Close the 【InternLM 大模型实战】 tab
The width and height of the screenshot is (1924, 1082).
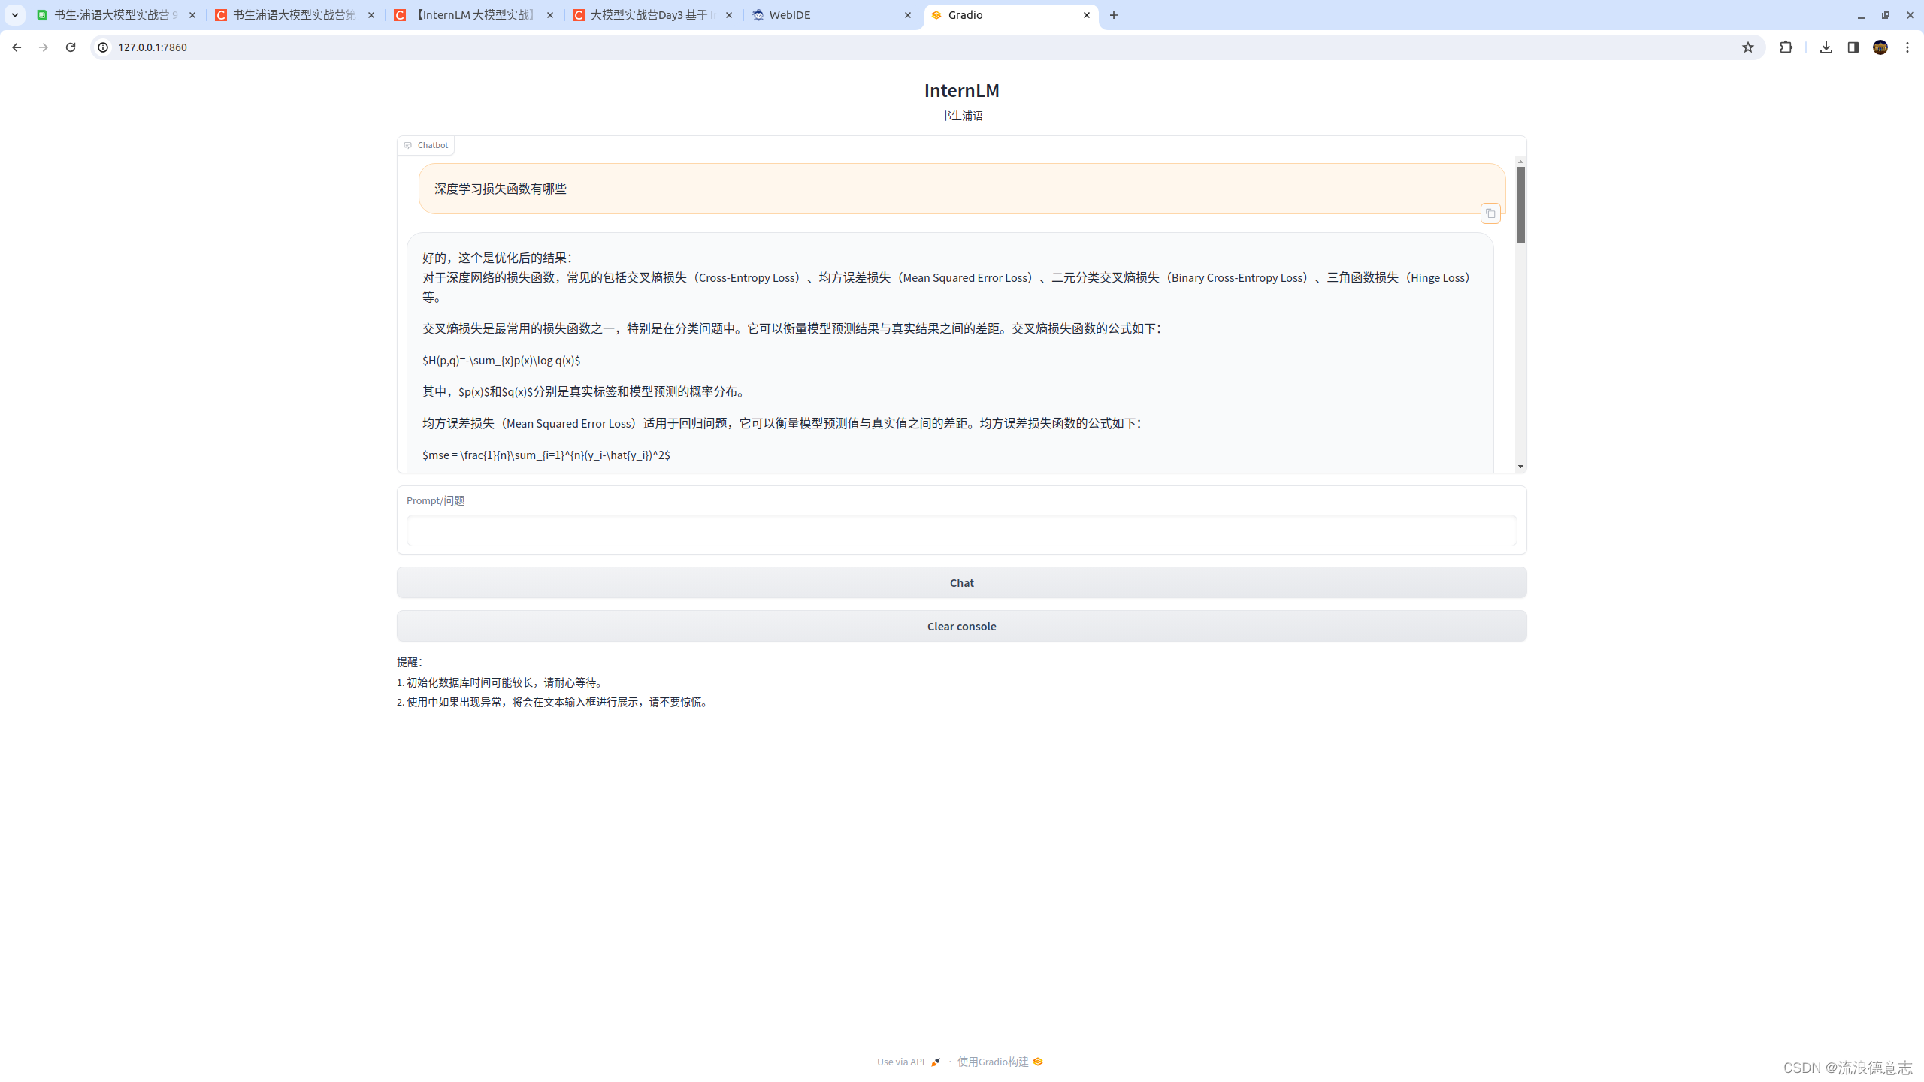(550, 15)
